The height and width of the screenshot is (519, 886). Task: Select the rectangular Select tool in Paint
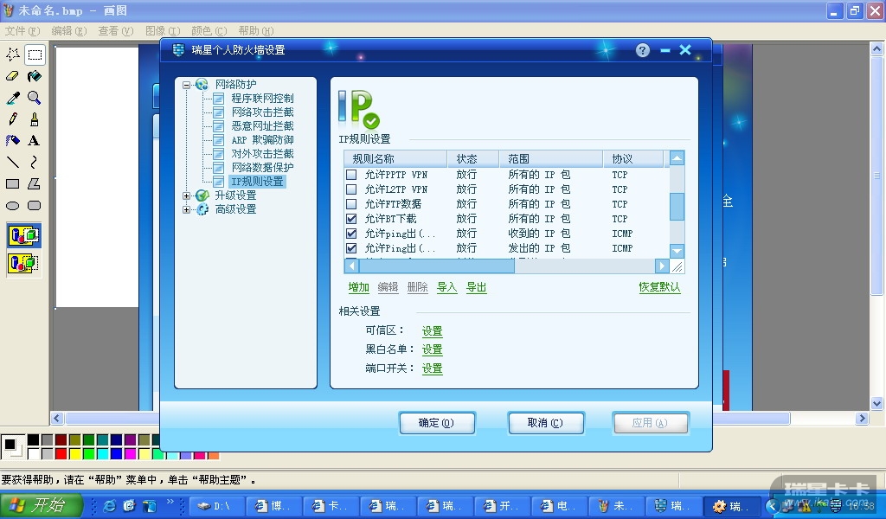click(35, 54)
